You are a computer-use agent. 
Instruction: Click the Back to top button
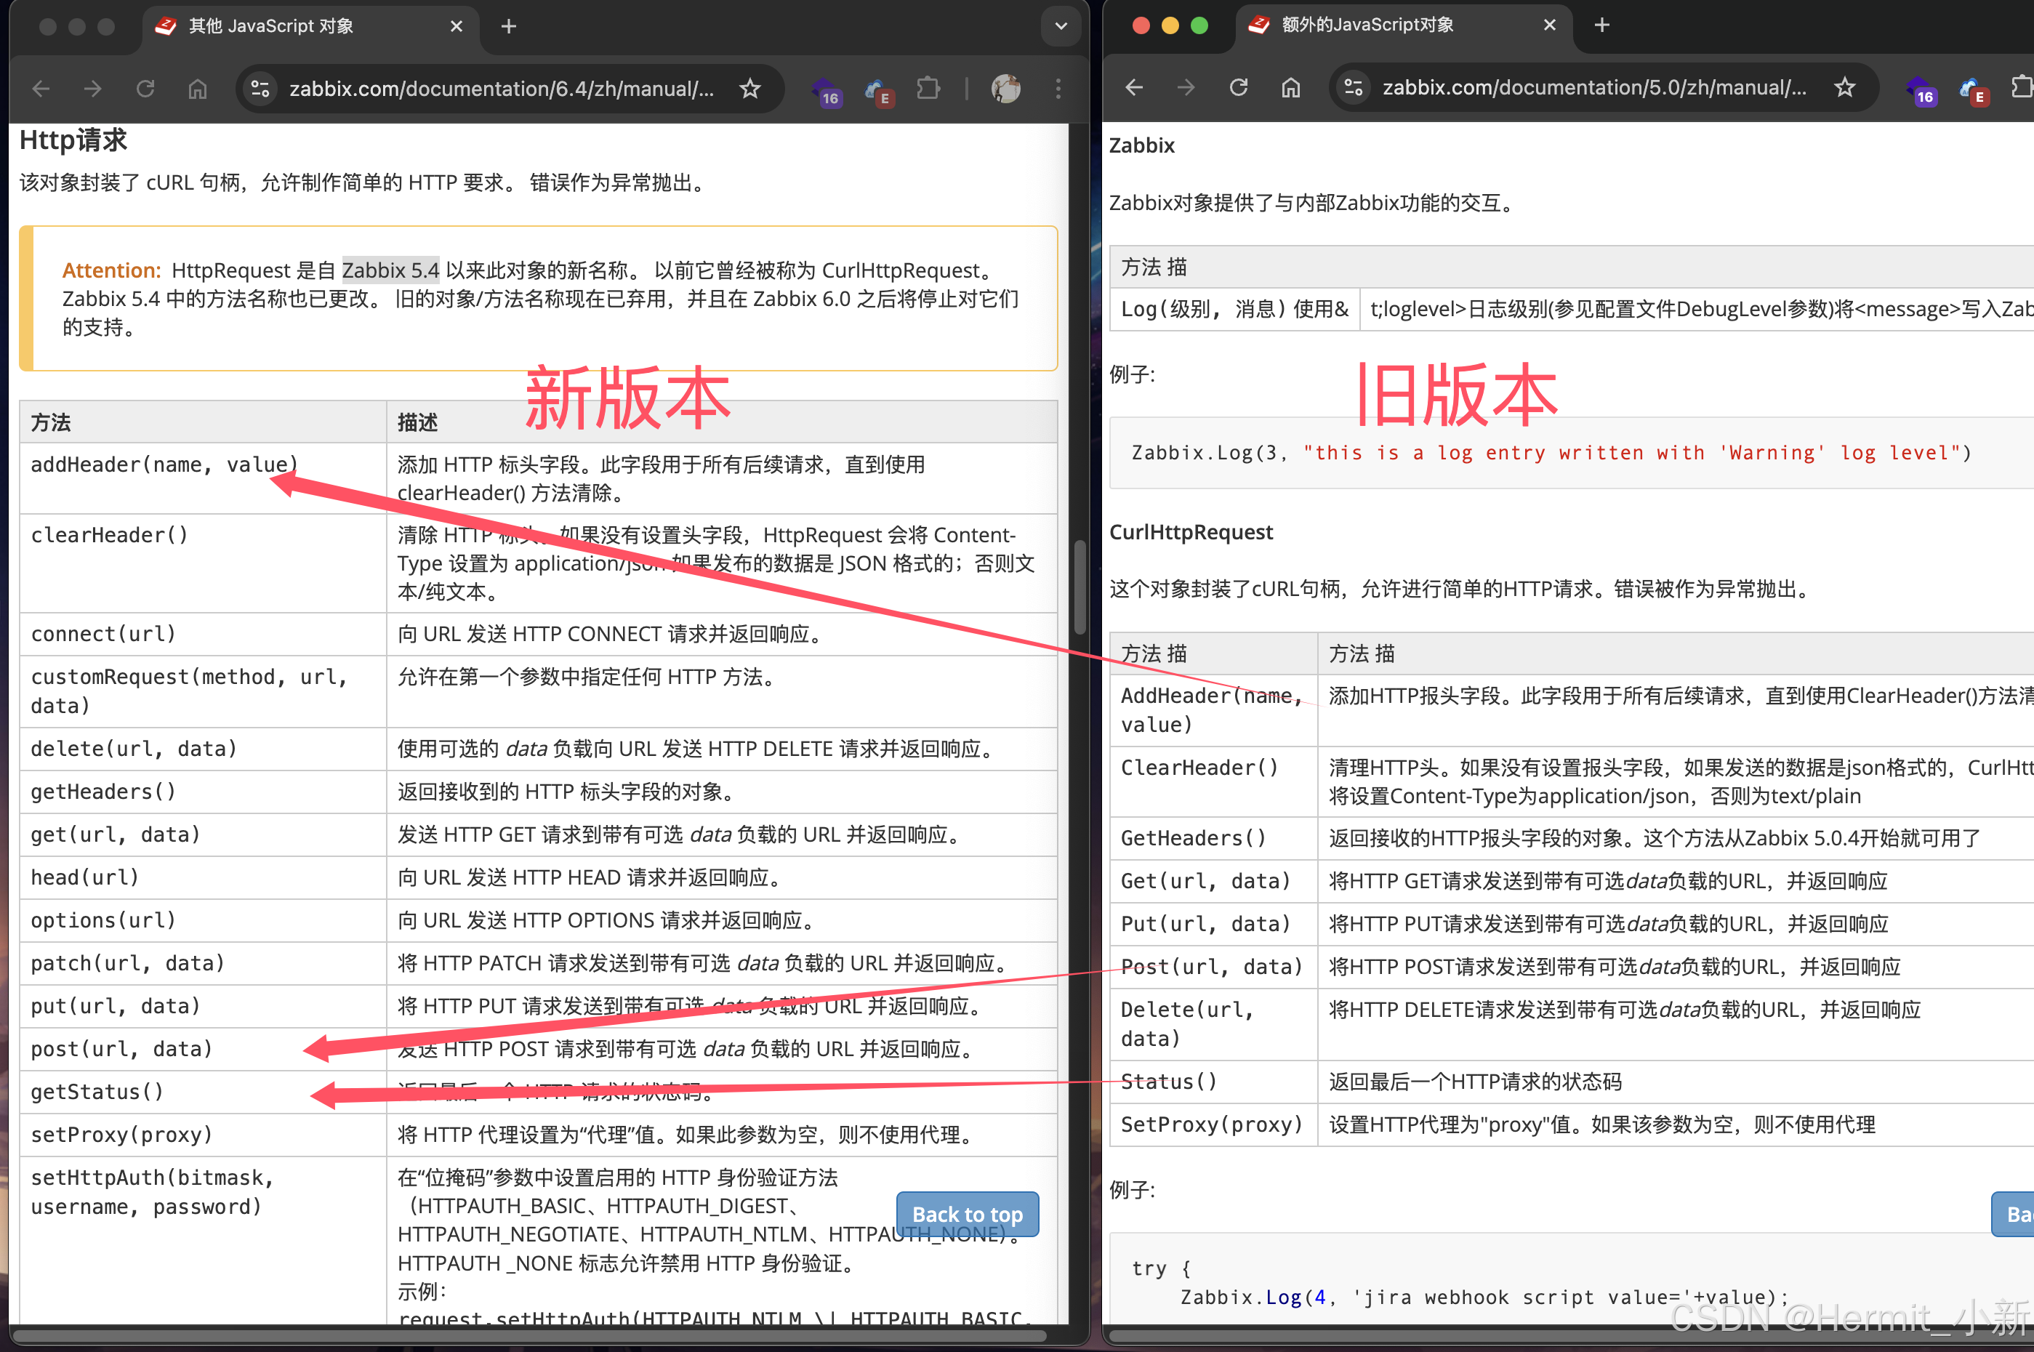pos(967,1214)
